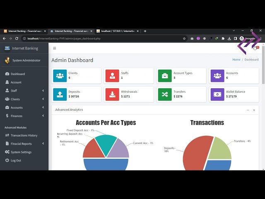
Task: Click the Wallet Balance money icon
Action: (x=217, y=95)
